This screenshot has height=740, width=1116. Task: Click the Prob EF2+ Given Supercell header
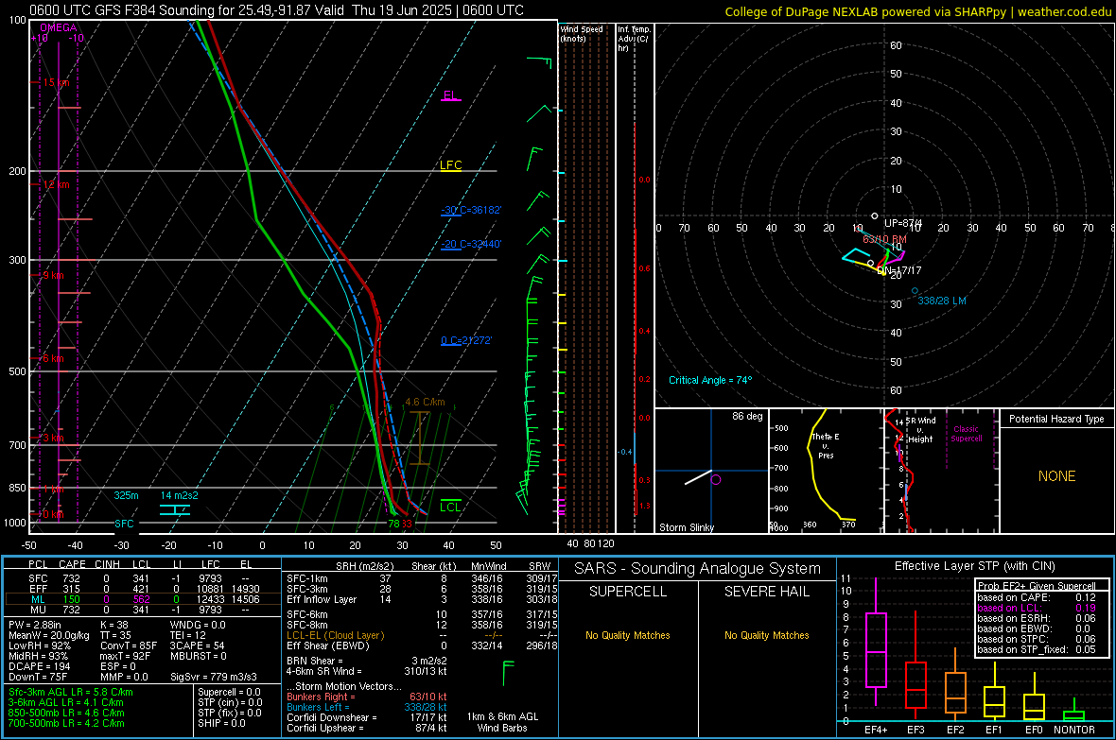coord(1037,586)
